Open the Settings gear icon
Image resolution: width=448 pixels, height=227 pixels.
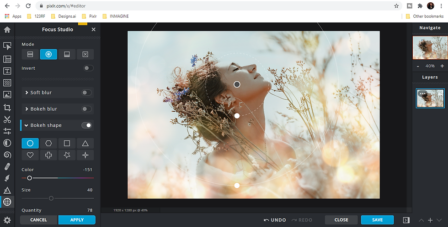[x=7, y=220]
